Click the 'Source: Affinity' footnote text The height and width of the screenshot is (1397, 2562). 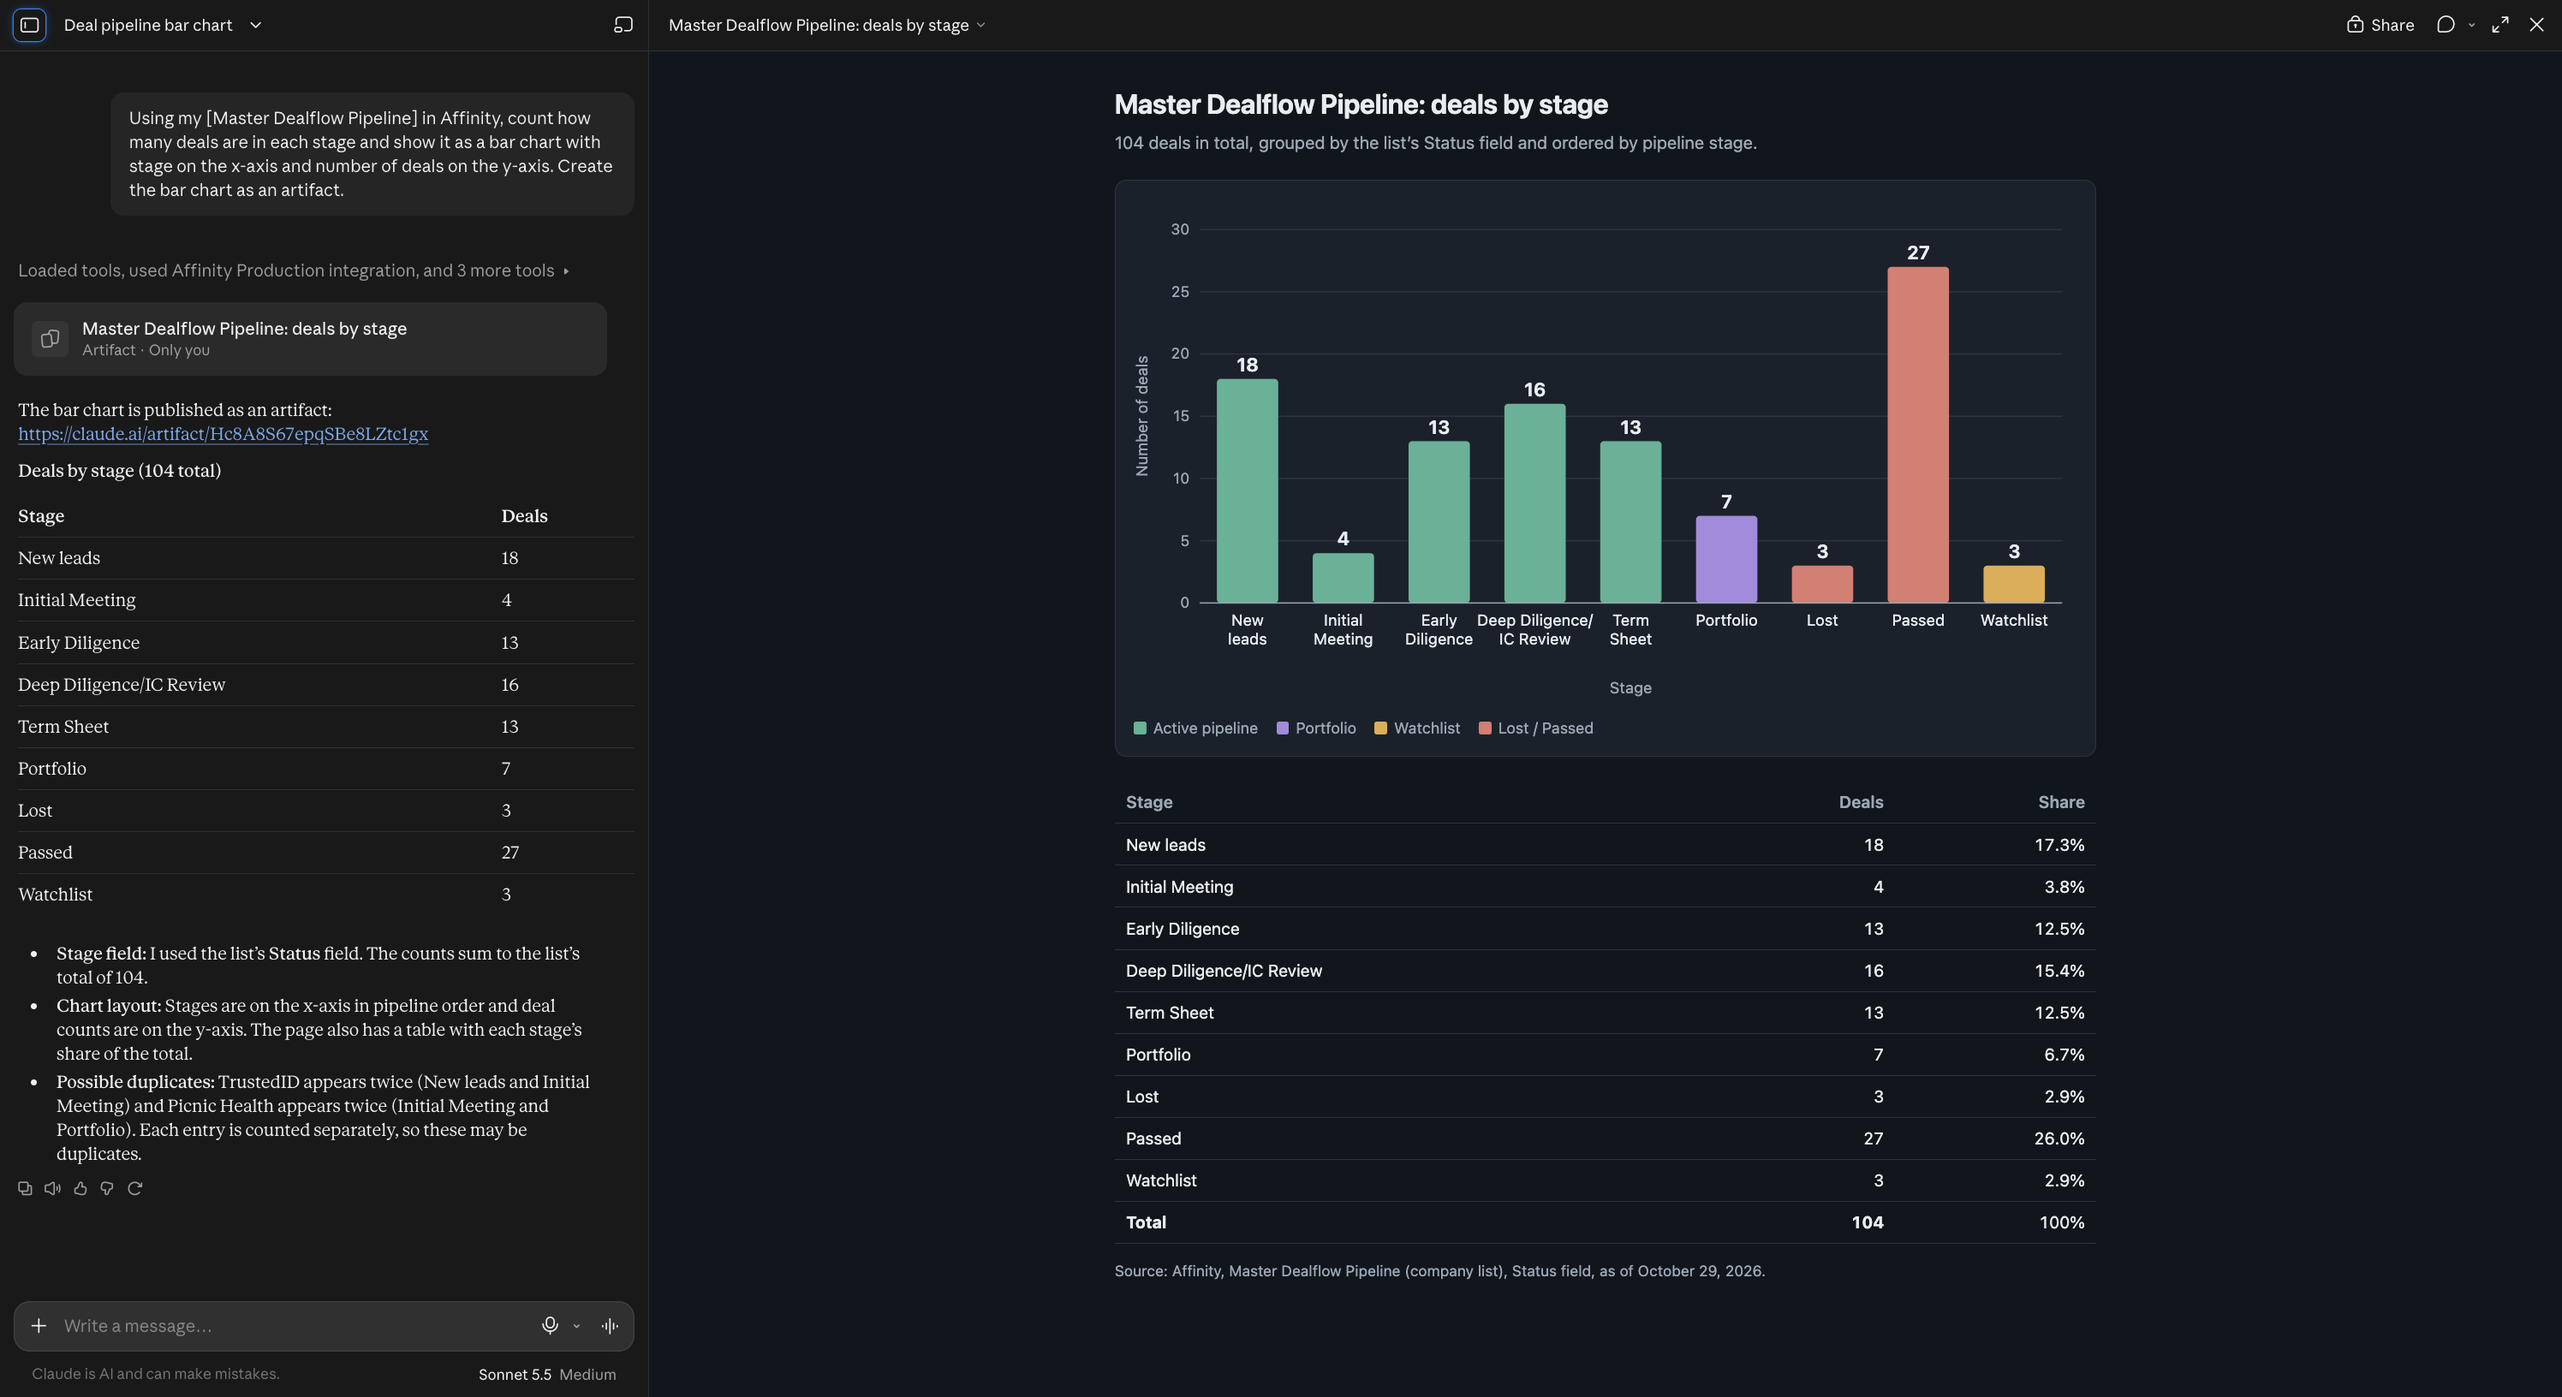1439,1272
